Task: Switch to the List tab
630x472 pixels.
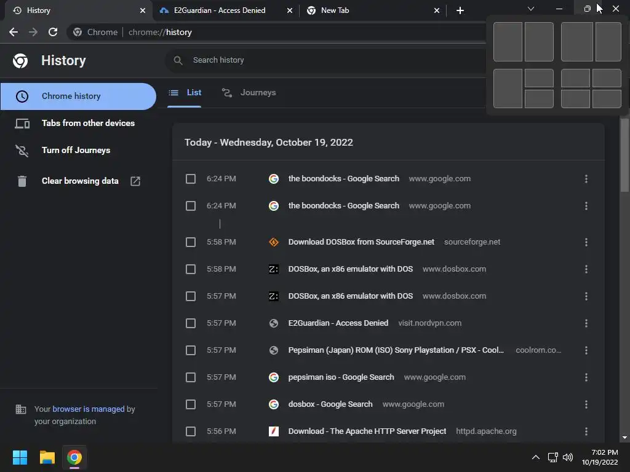Action: 185,93
